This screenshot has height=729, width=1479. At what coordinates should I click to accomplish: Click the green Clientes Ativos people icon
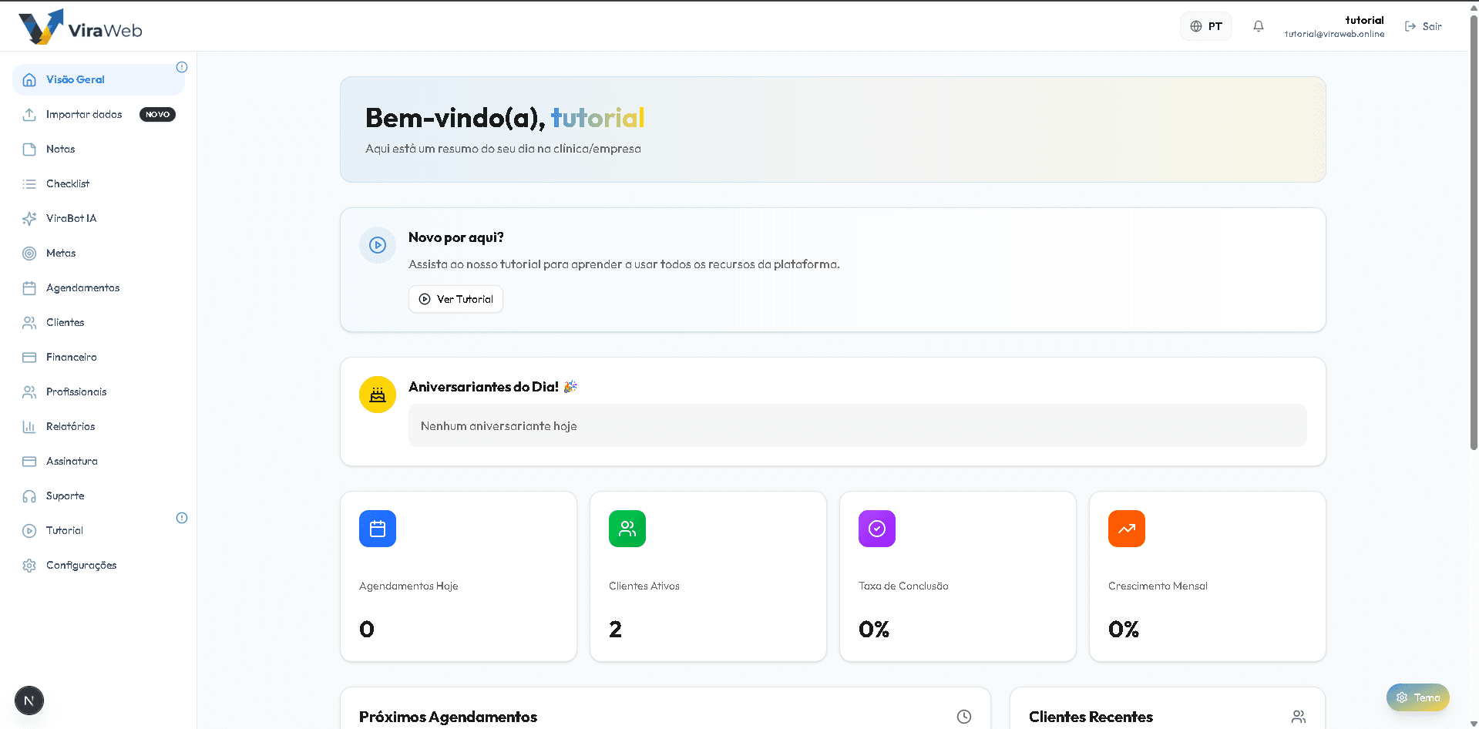(627, 529)
